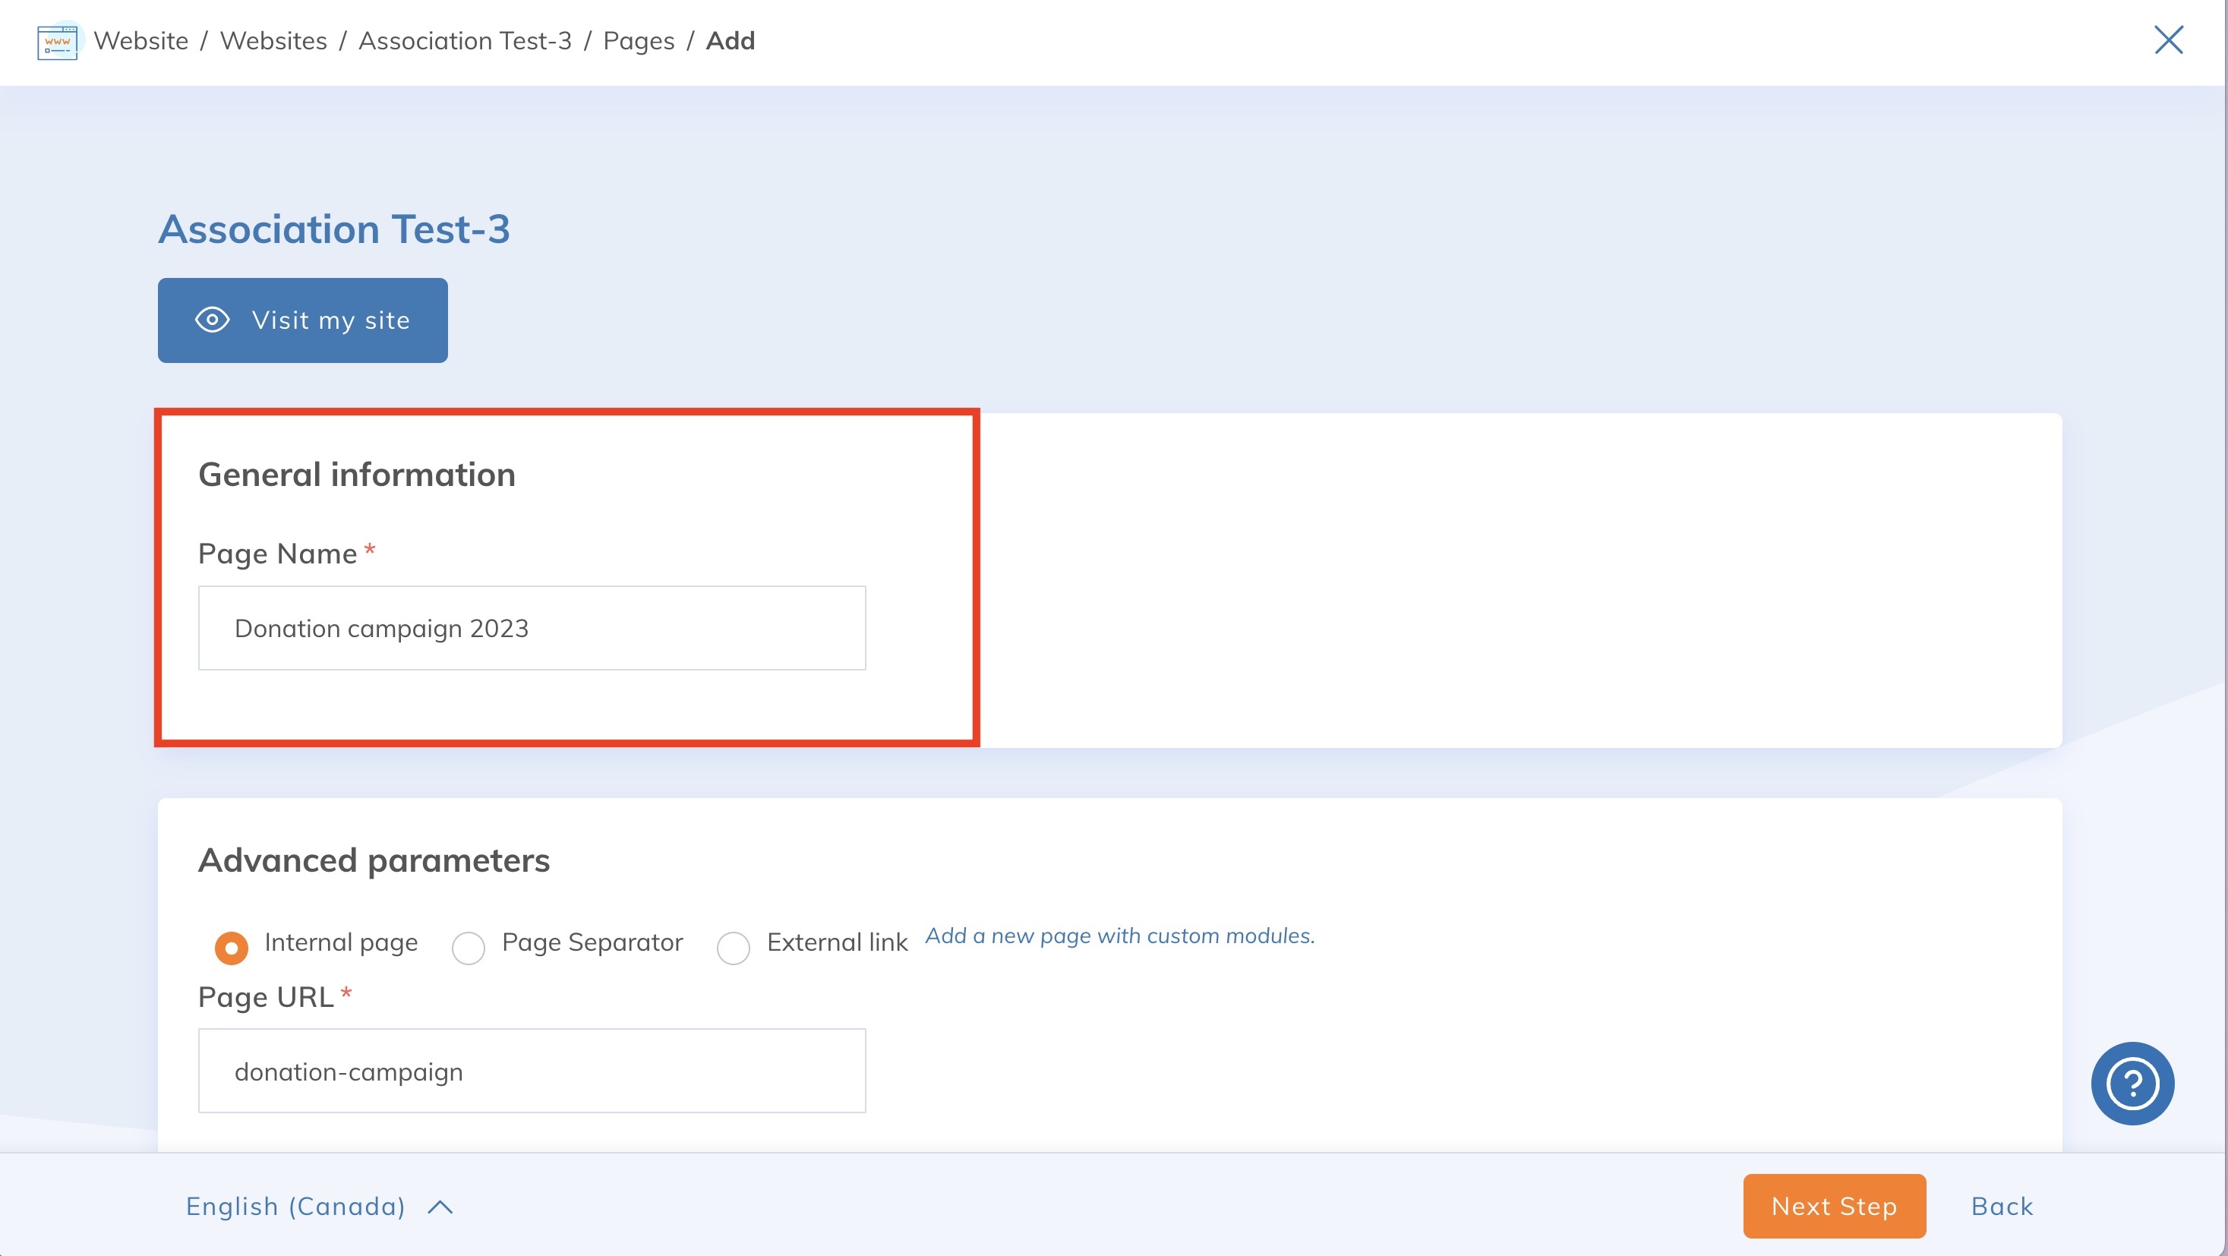Click the eye icon on Visit my site
Viewport: 2228px width, 1256px height.
pyautogui.click(x=212, y=320)
